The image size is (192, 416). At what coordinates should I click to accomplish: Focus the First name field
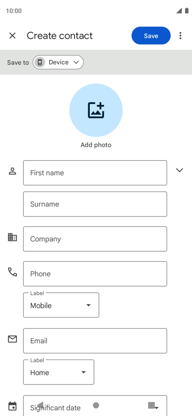95,173
